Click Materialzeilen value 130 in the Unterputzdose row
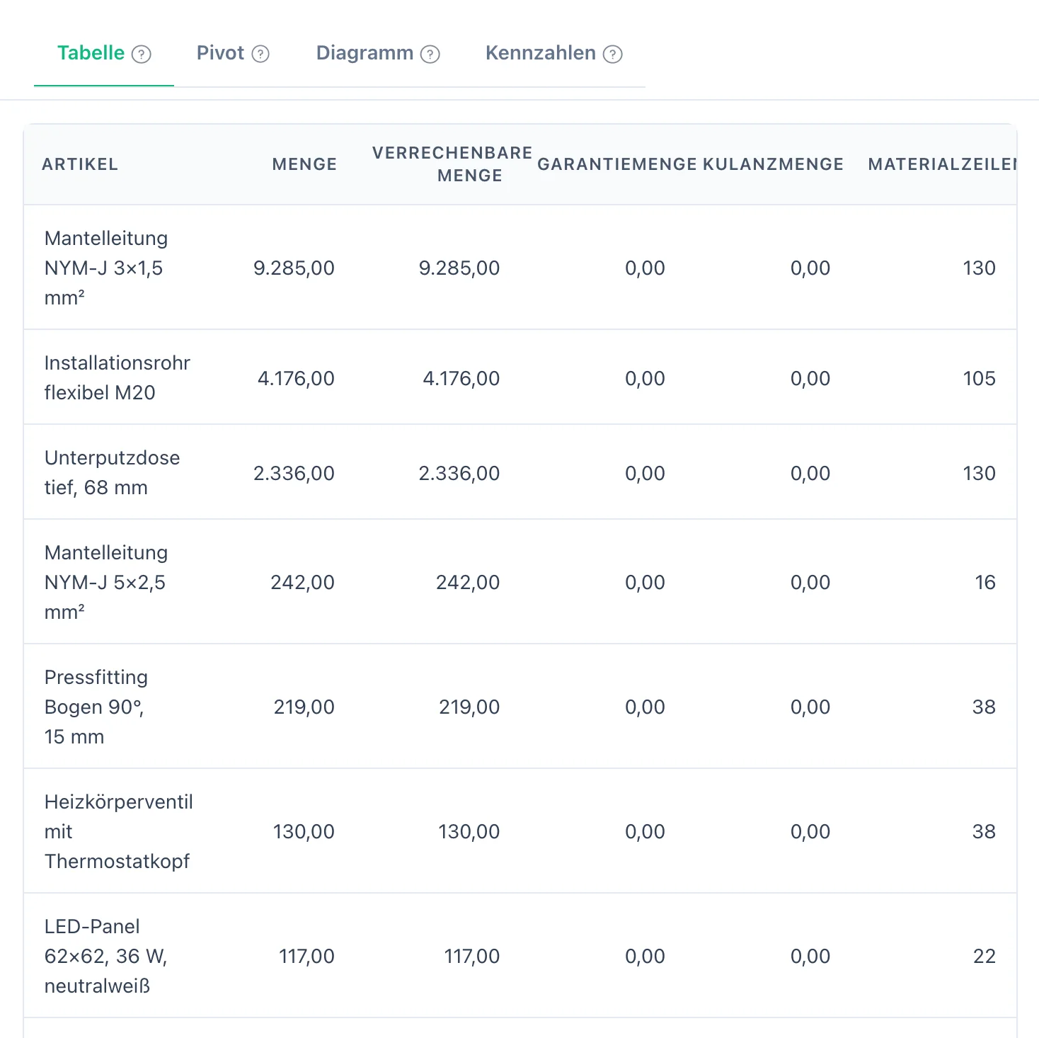This screenshot has width=1039, height=1038. point(979,473)
